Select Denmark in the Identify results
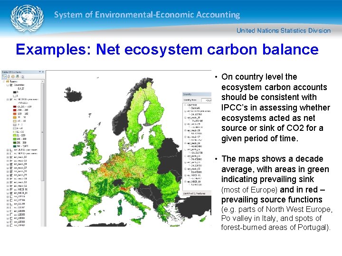This screenshot has width=342, height=256. pos(195,108)
